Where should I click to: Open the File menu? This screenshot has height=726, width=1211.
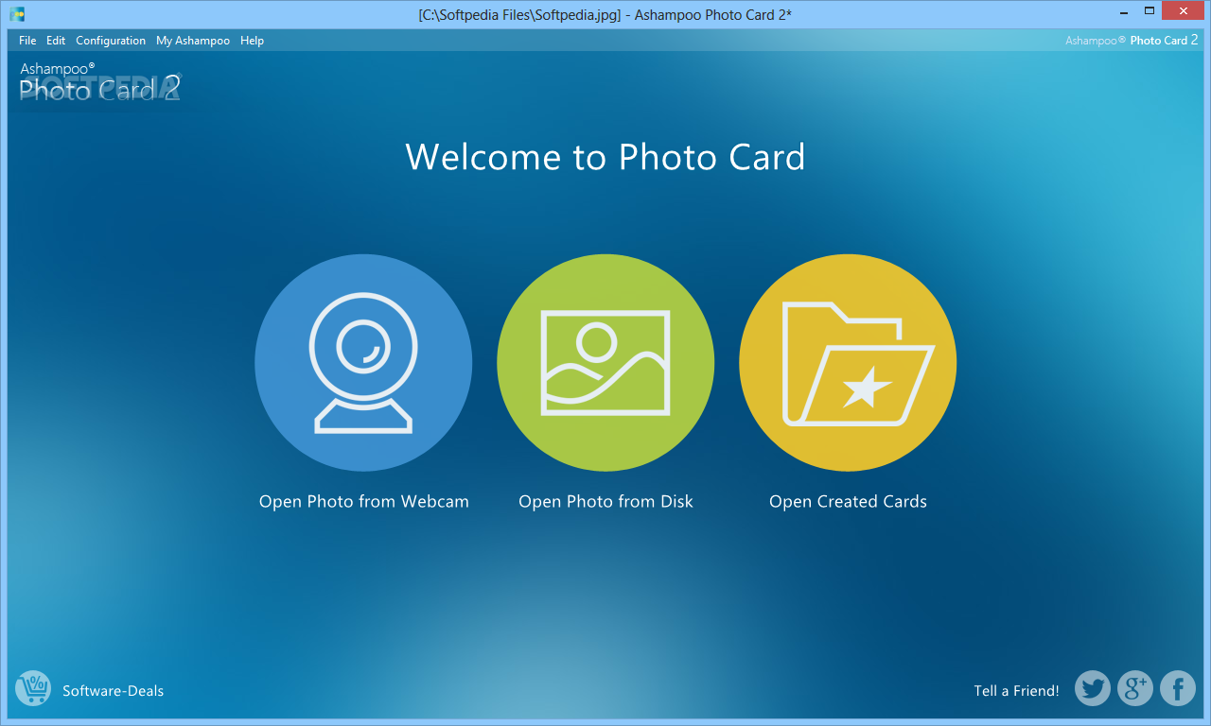pos(27,41)
